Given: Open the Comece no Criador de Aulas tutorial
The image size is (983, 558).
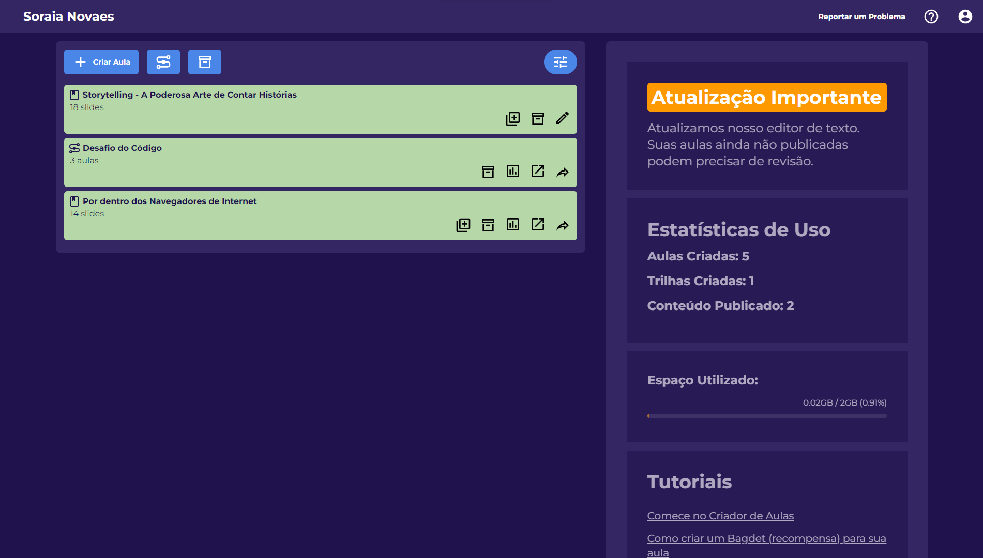Looking at the screenshot, I should (x=720, y=515).
